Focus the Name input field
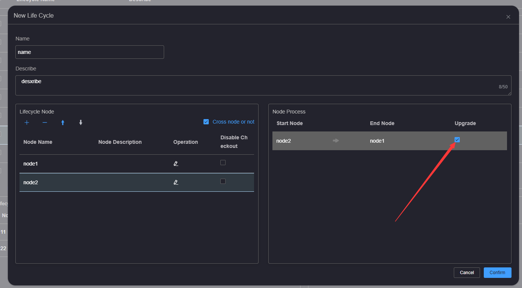Image resolution: width=522 pixels, height=288 pixels. [90, 52]
